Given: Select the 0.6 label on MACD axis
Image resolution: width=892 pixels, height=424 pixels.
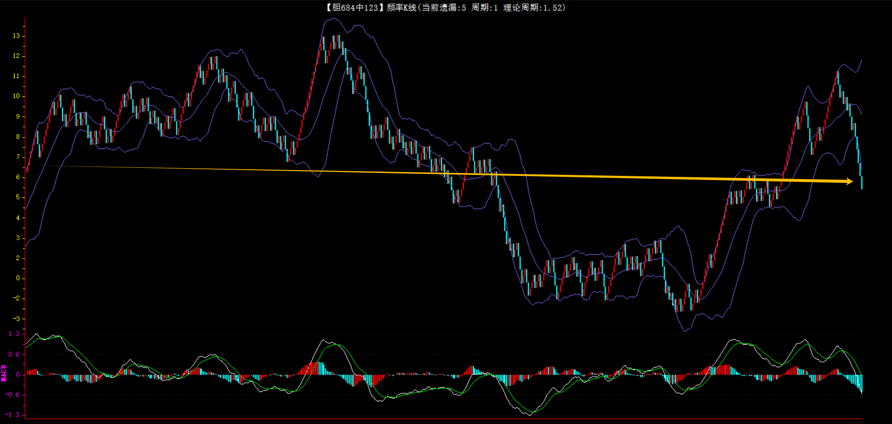Looking at the screenshot, I should click(x=14, y=354).
